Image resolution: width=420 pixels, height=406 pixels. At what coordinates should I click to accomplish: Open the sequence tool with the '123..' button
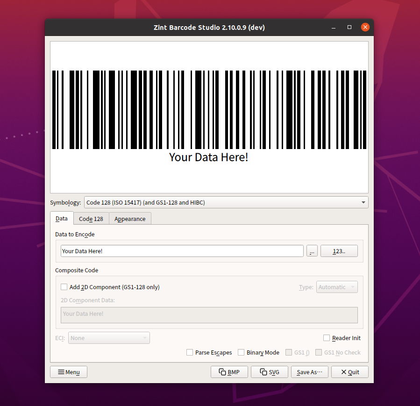[339, 251]
